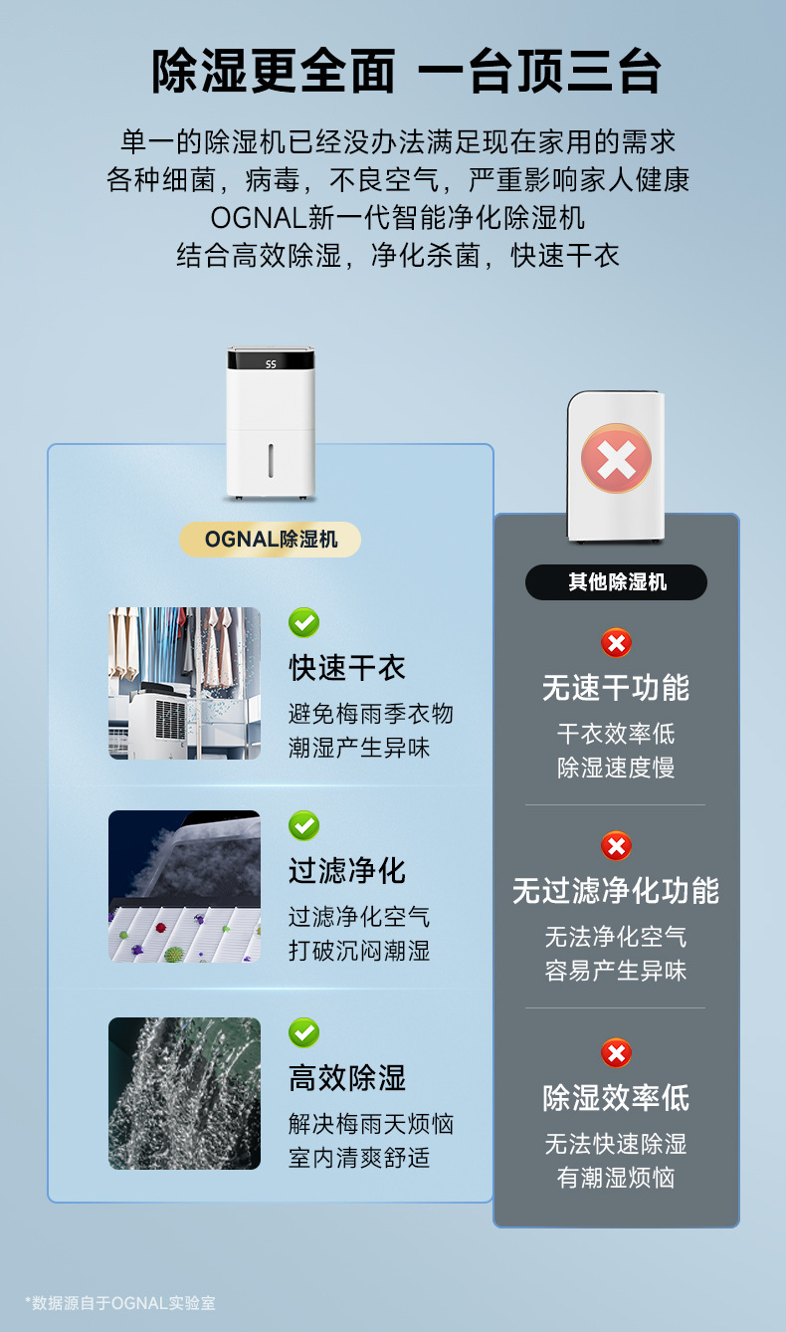Open the water splash dehumidify thumbnail
This screenshot has width=786, height=1332.
(x=184, y=1093)
